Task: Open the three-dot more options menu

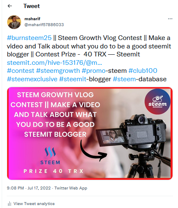Action: (x=170, y=19)
